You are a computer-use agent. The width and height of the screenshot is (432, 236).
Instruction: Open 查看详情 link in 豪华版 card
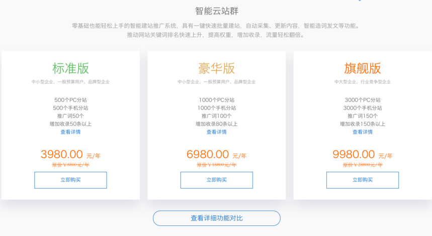tap(217, 132)
